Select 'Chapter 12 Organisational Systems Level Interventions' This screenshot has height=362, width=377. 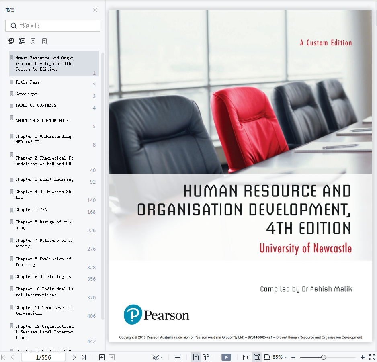pyautogui.click(x=54, y=332)
